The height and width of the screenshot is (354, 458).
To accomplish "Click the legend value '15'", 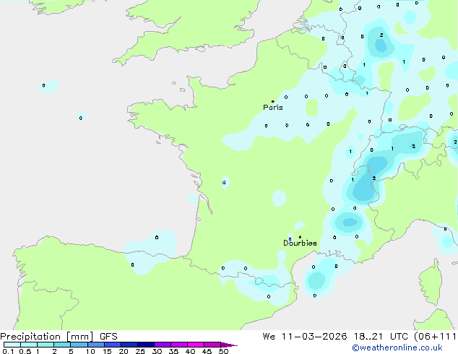I will [107, 351].
